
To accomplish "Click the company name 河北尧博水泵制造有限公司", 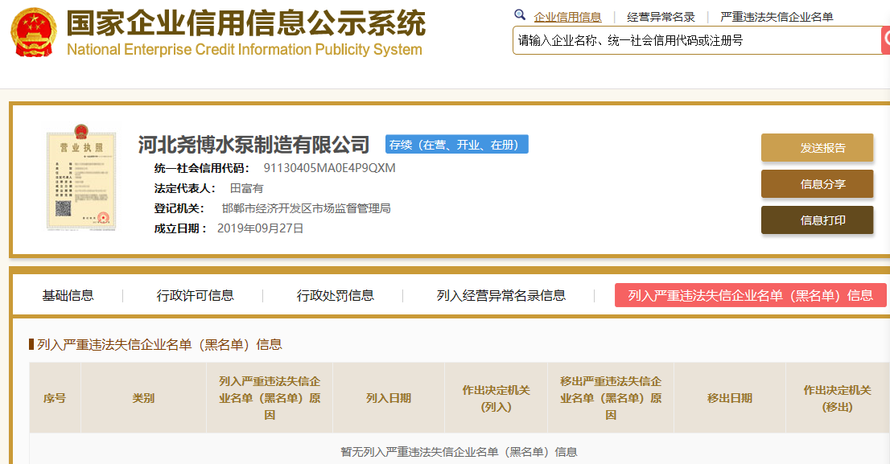I will click(253, 145).
